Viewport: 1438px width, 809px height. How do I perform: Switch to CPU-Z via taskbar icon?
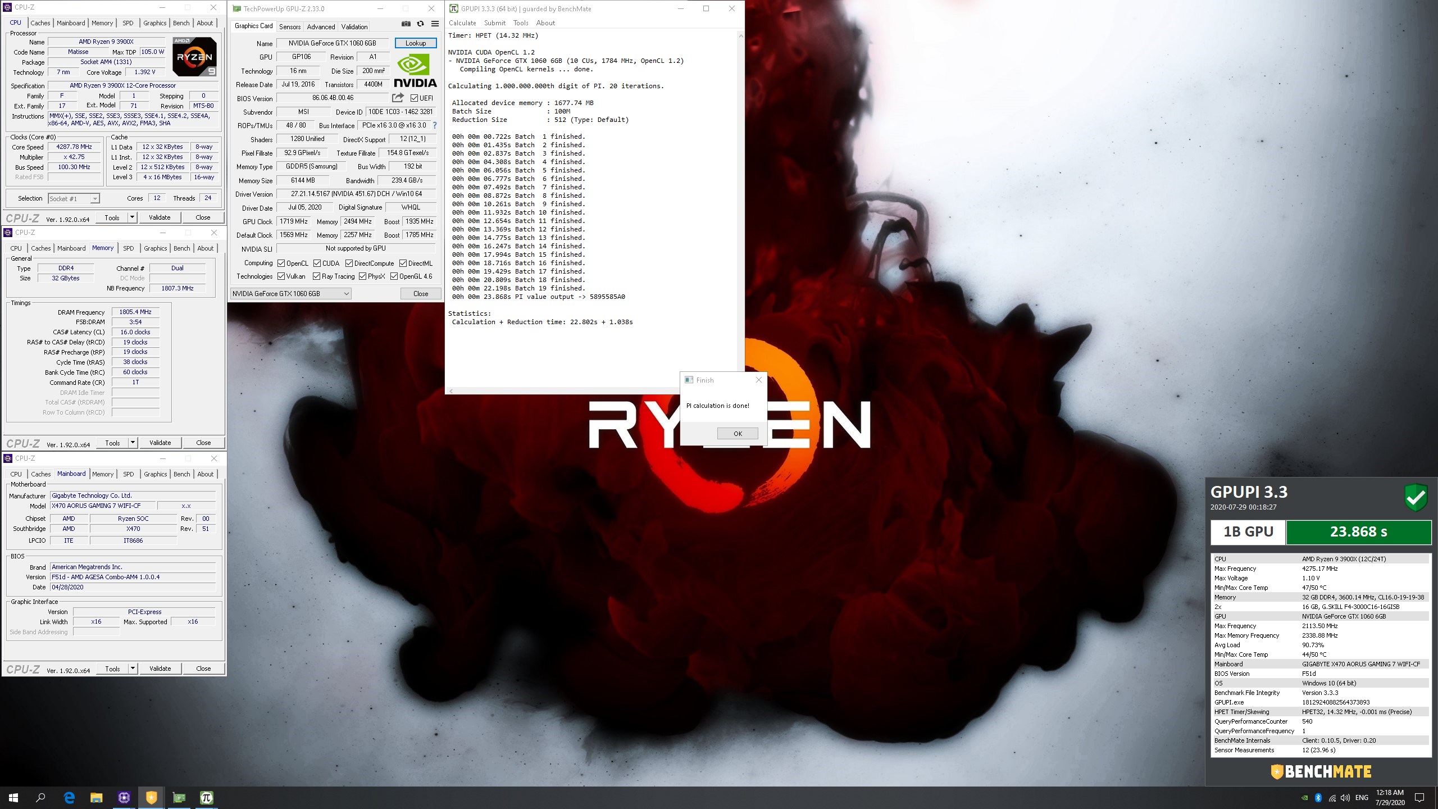(124, 798)
